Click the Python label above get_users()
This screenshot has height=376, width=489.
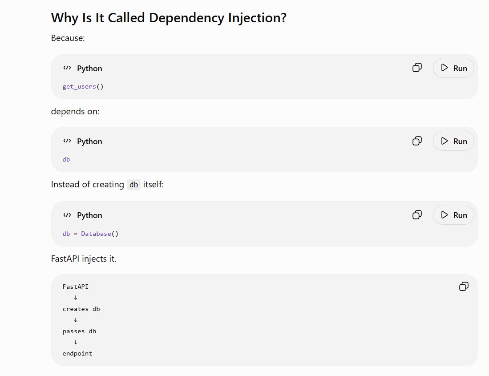(89, 68)
